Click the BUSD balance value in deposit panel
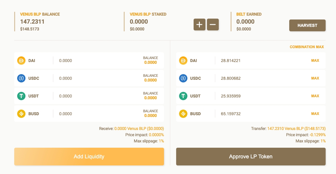Screen dimensions: 336x174 [150, 116]
